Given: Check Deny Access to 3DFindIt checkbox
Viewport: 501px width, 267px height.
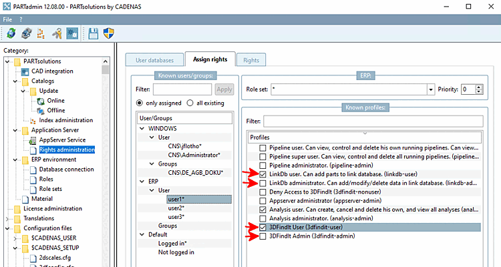Looking at the screenshot, I should pos(263,192).
